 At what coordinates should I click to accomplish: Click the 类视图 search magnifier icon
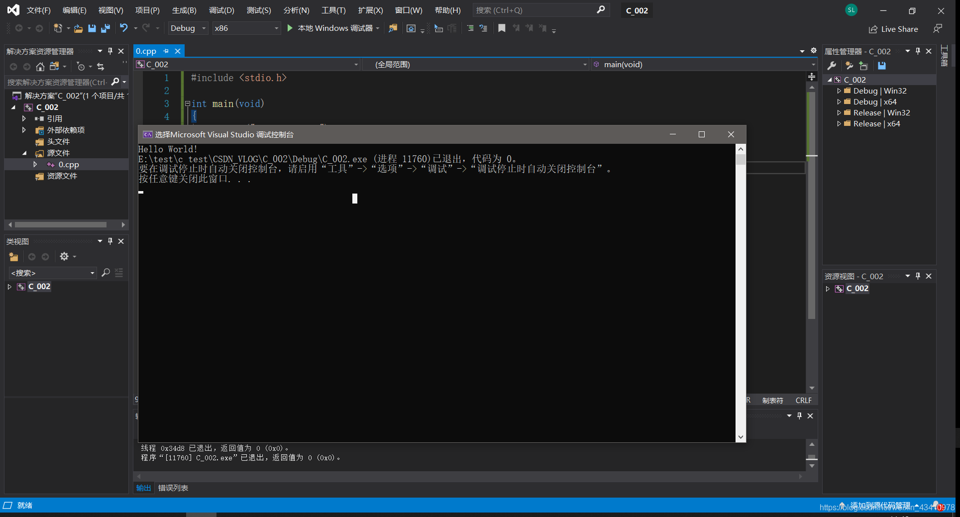pos(106,273)
